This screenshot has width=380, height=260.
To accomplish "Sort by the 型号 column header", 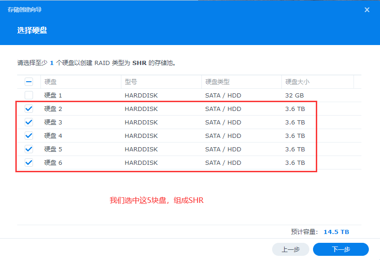I will click(x=131, y=82).
